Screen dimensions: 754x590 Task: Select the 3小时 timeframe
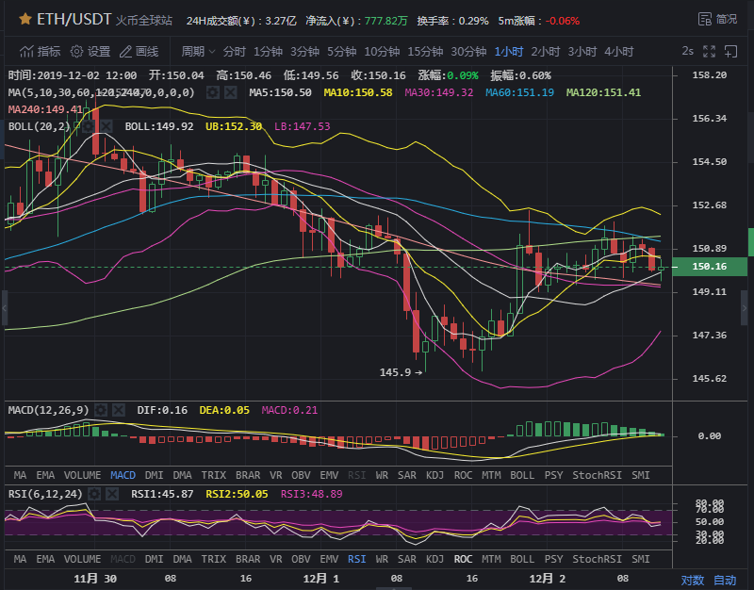[582, 52]
